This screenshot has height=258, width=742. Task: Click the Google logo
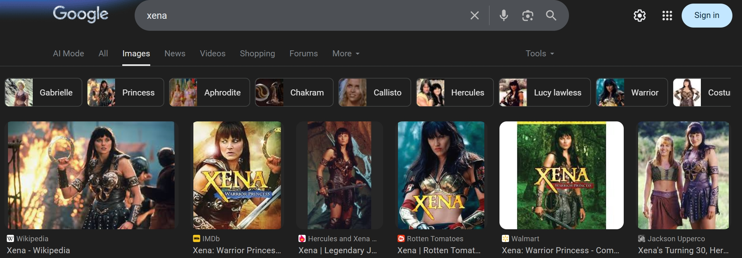(81, 14)
